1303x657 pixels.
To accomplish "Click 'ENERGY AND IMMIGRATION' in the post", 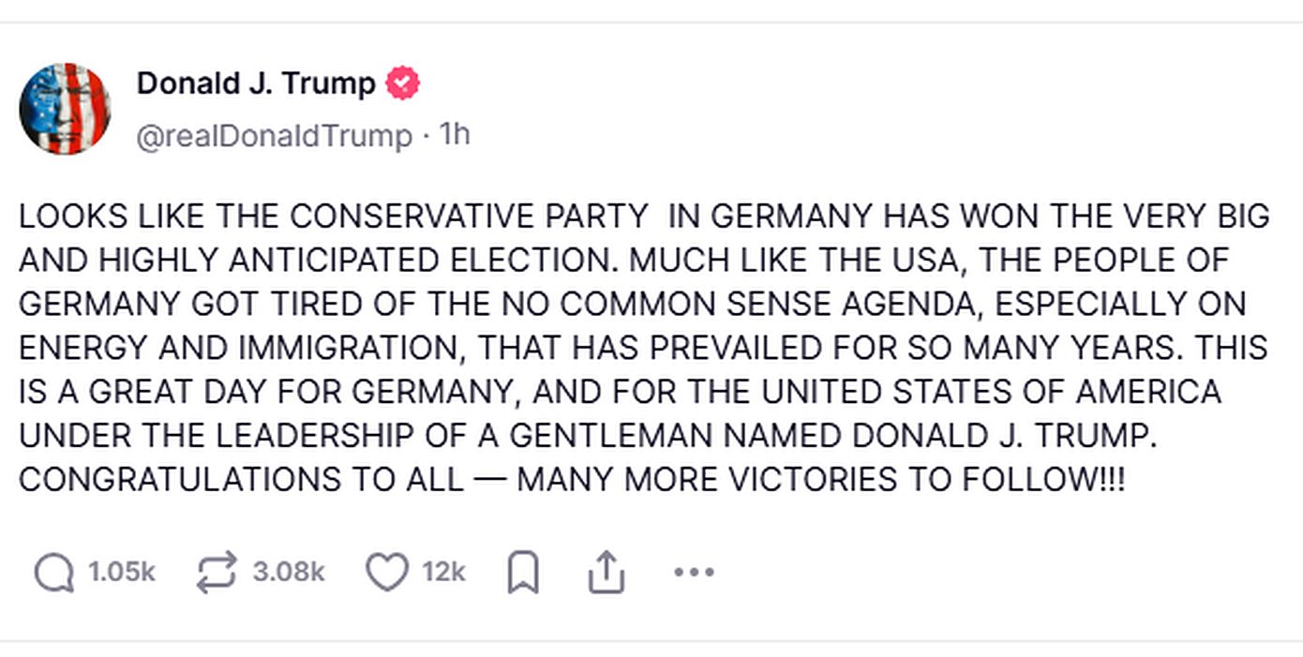I will click(238, 348).
